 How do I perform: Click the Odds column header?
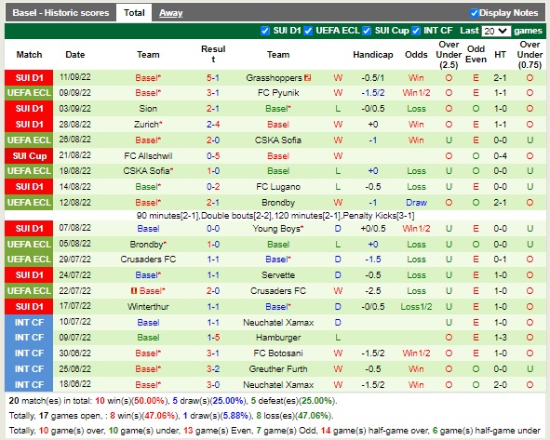416,55
